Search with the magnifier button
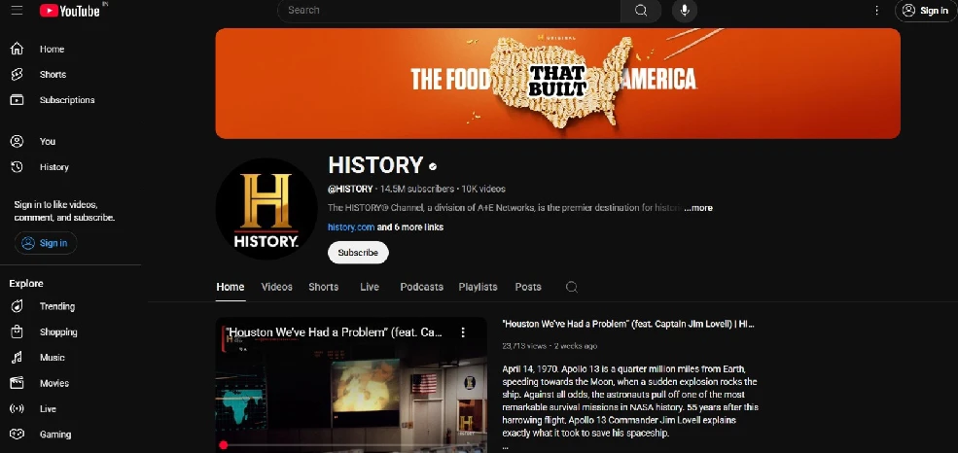 tap(641, 11)
